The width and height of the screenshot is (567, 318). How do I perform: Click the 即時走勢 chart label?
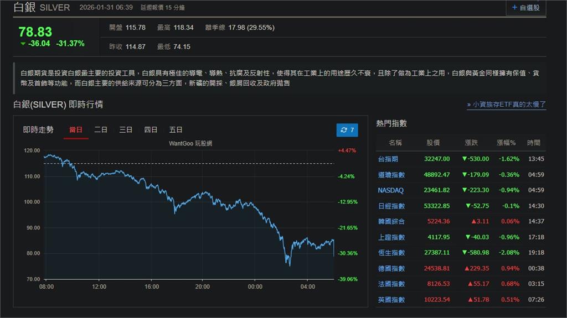(x=38, y=130)
